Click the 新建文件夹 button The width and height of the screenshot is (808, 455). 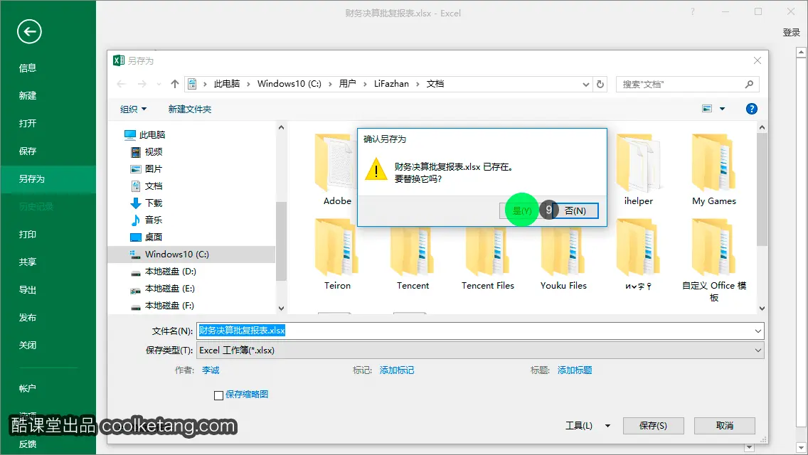190,109
